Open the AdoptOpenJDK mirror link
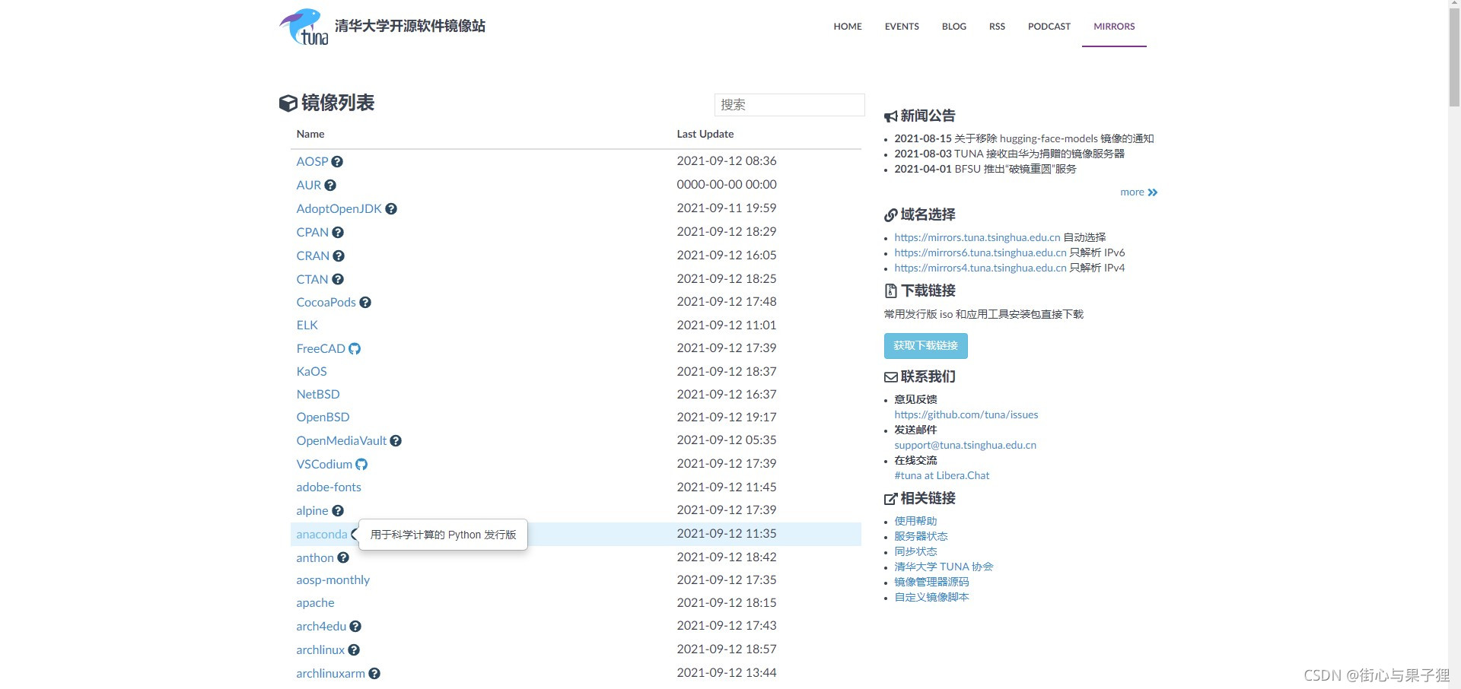 (339, 209)
